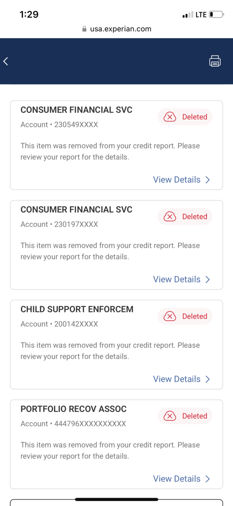Select the Portfolio Recov Assoc heading

[x=74, y=409]
